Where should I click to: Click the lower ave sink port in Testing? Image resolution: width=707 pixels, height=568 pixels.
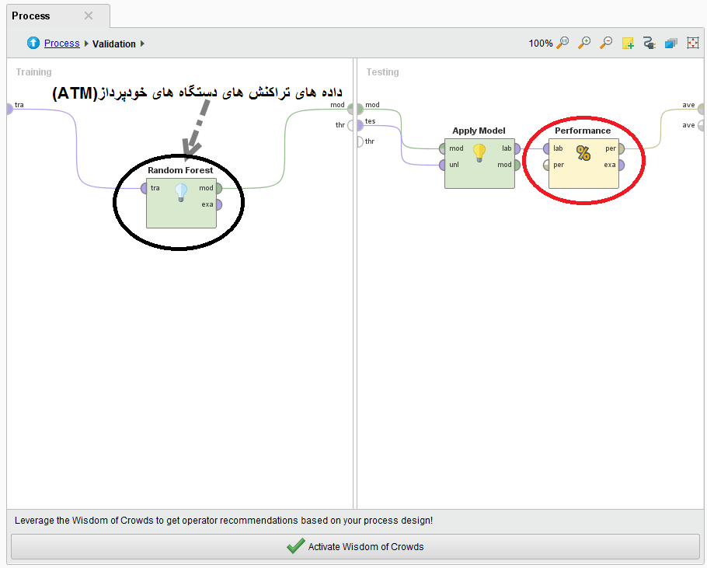(x=701, y=125)
